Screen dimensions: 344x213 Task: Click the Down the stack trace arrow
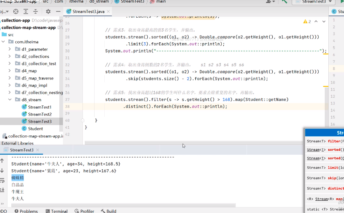(x=2, y=170)
